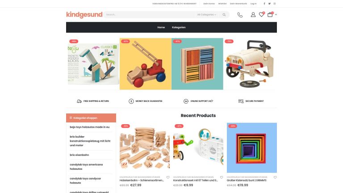Open the Kategorien navigation item
343x193 pixels.
tap(179, 27)
